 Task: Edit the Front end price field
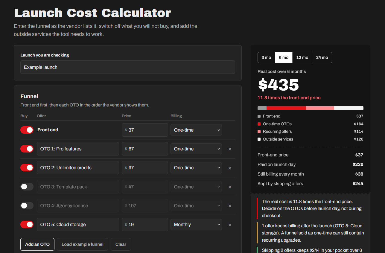[145, 130]
